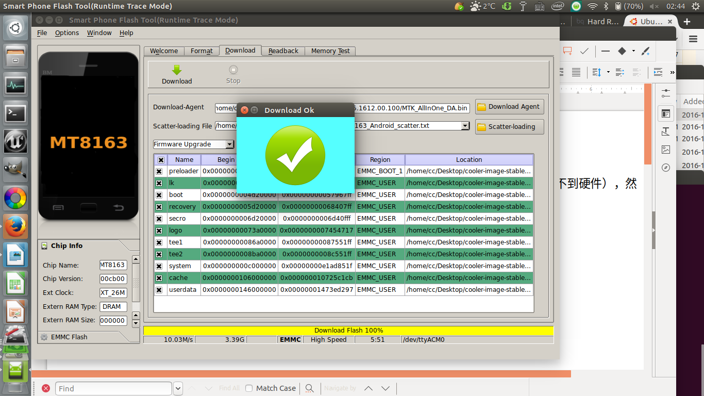The width and height of the screenshot is (704, 396).
Task: Open a new browser tab with plus button
Action: (x=687, y=22)
